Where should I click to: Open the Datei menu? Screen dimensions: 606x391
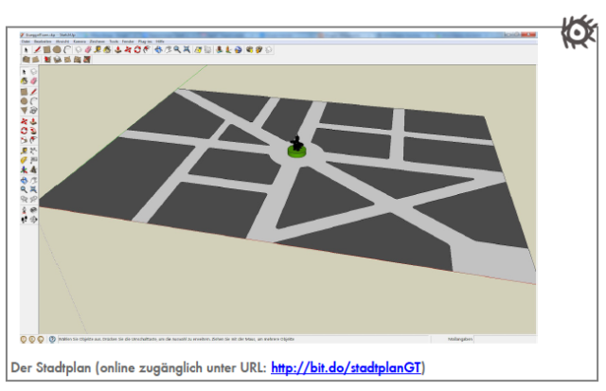coord(26,42)
